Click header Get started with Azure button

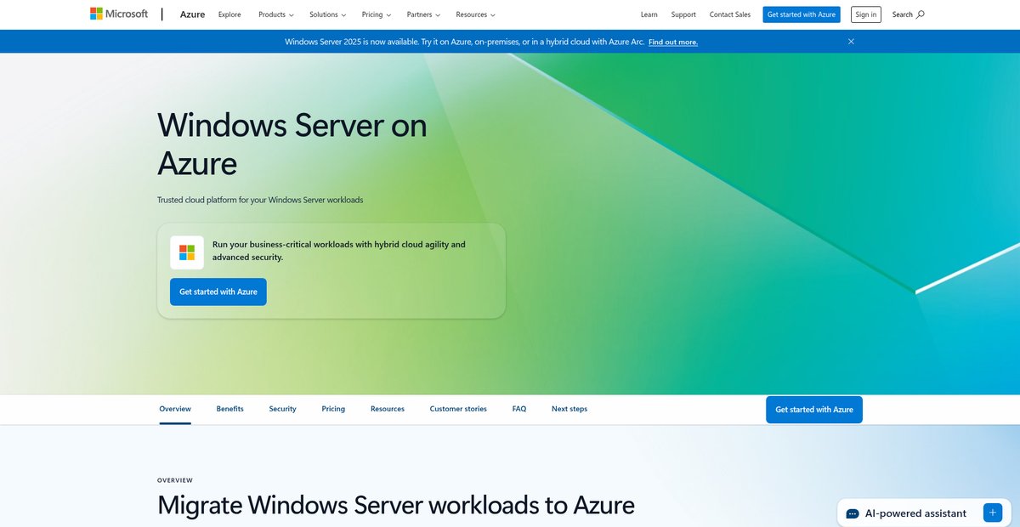click(801, 14)
